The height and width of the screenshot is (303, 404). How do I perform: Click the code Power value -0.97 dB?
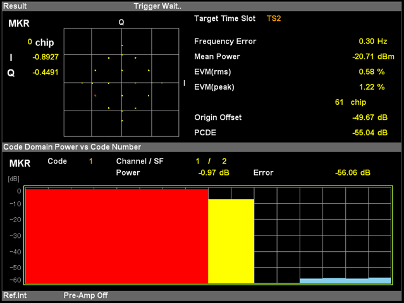click(x=214, y=172)
